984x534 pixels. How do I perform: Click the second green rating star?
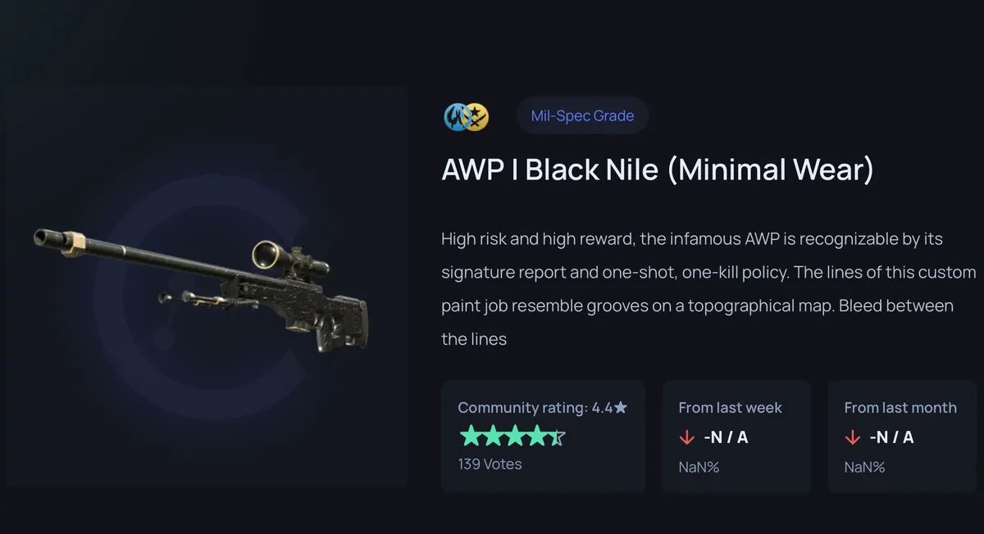[492, 437]
